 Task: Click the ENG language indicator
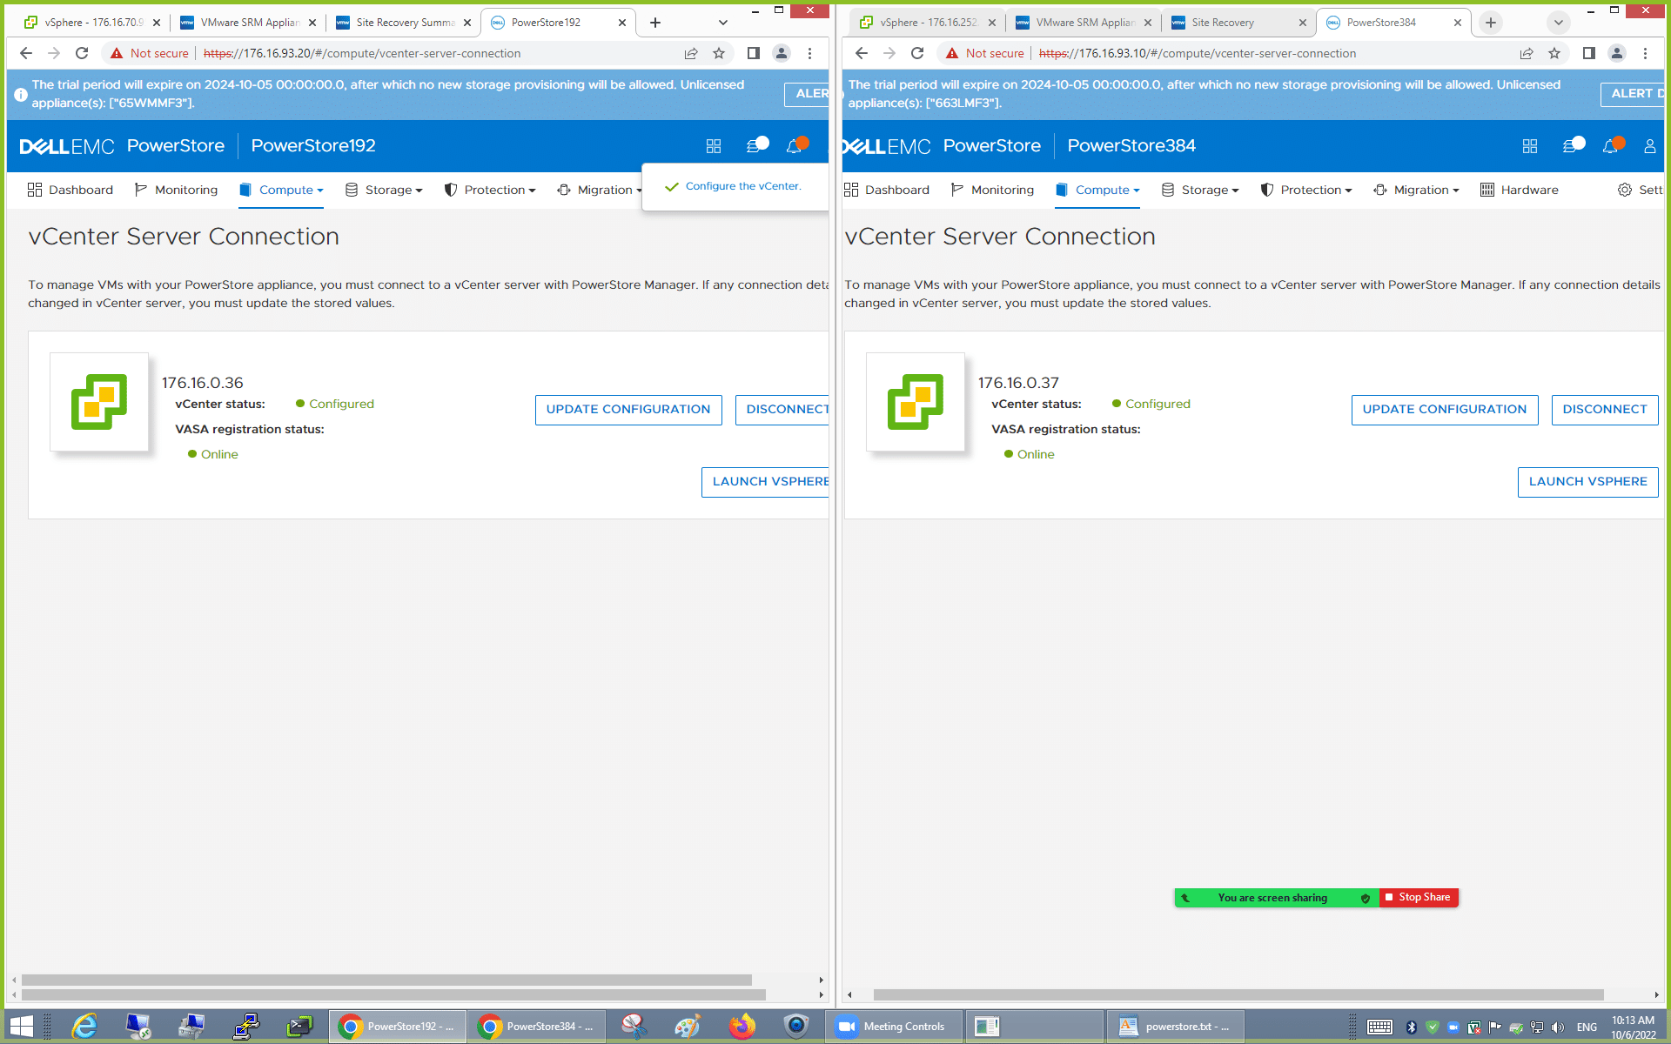(1587, 1027)
